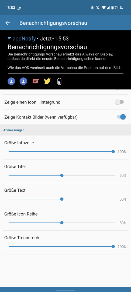
Task: Tap the Abmessungen section header
Action: pos(14,130)
